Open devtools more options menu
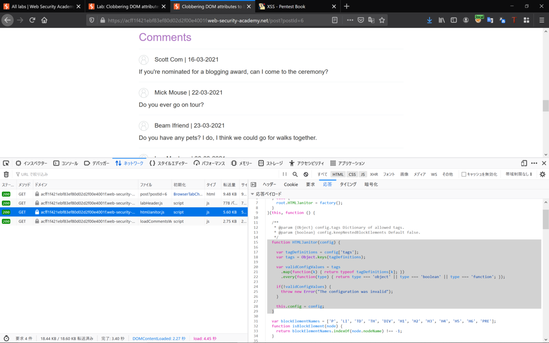Viewport: 549px width, 343px height. tap(534, 163)
